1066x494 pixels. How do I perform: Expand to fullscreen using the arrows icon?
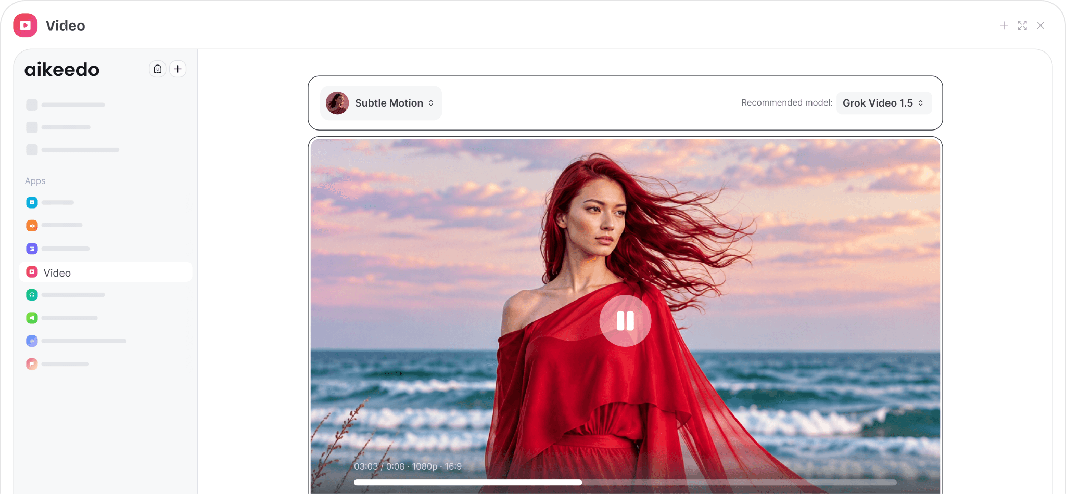tap(1022, 25)
